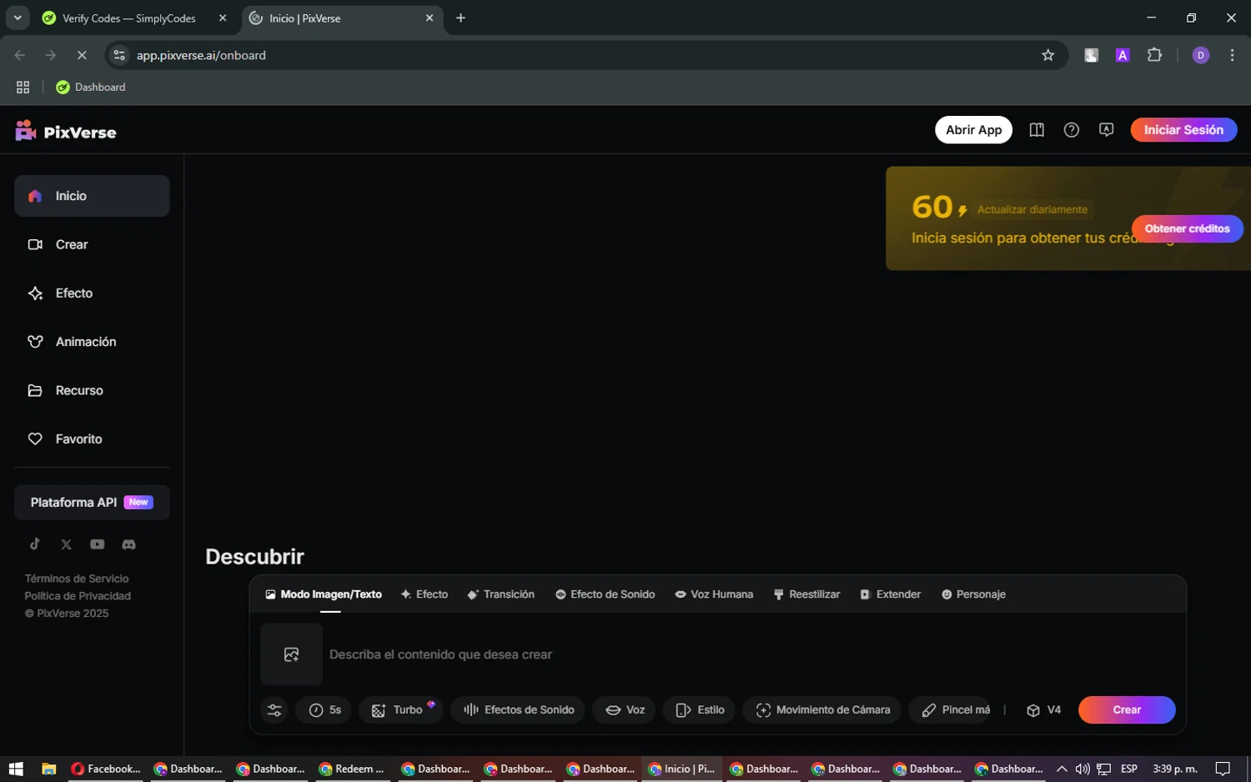Image resolution: width=1251 pixels, height=782 pixels.
Task: Open the apps grid in bookmarks bar
Action: (x=23, y=87)
